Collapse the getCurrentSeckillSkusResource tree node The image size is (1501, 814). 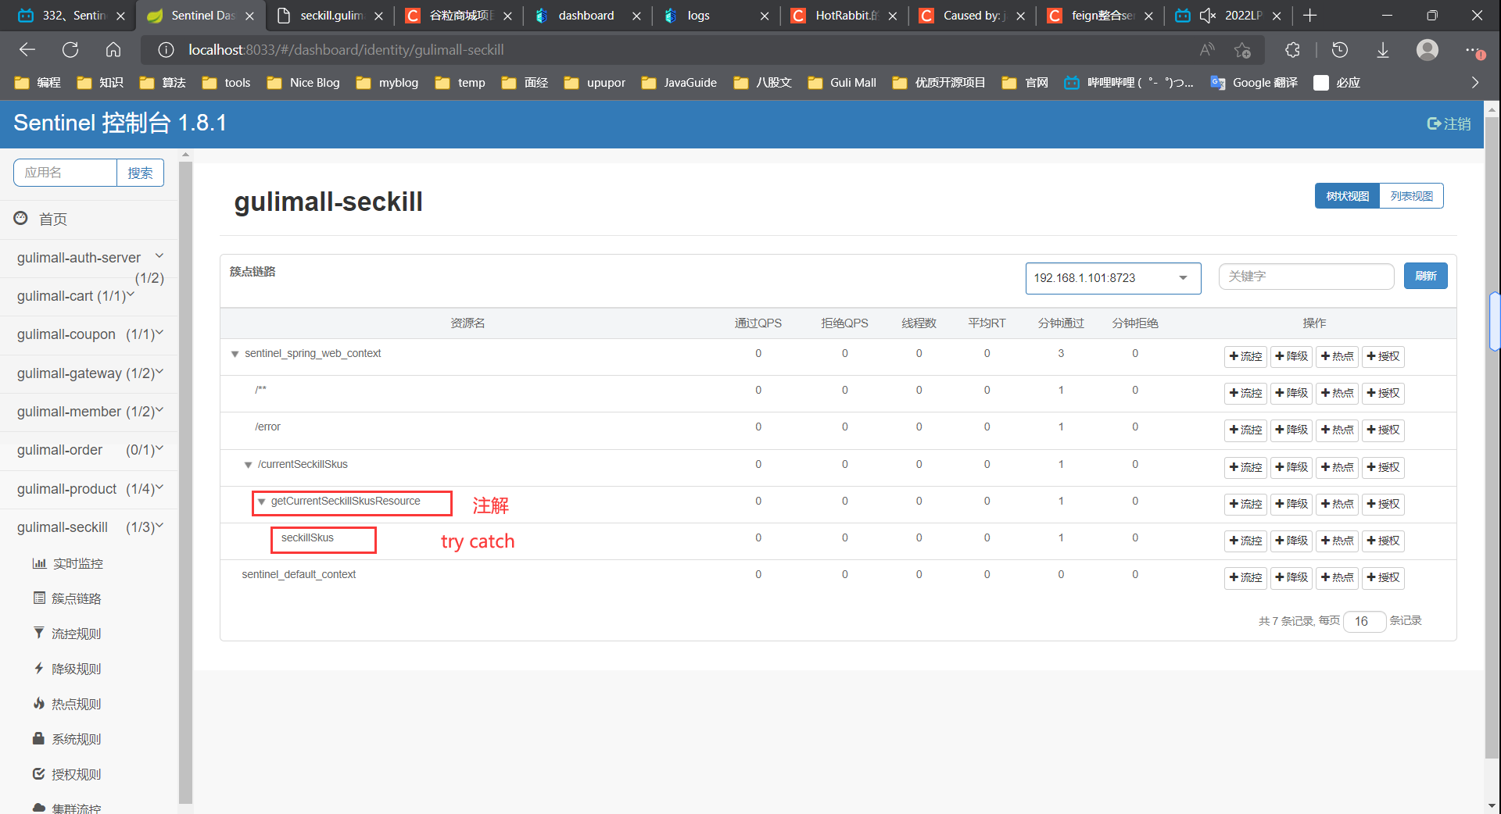[261, 502]
